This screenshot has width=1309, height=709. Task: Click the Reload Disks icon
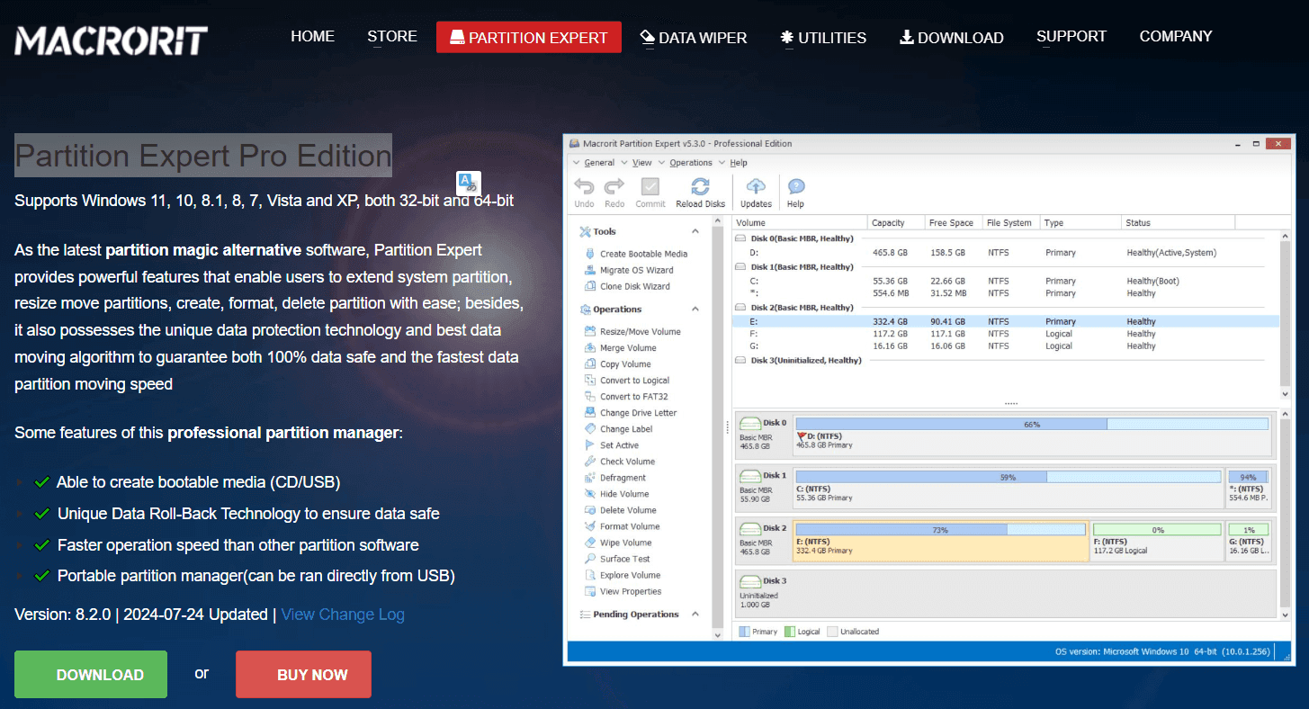point(700,187)
